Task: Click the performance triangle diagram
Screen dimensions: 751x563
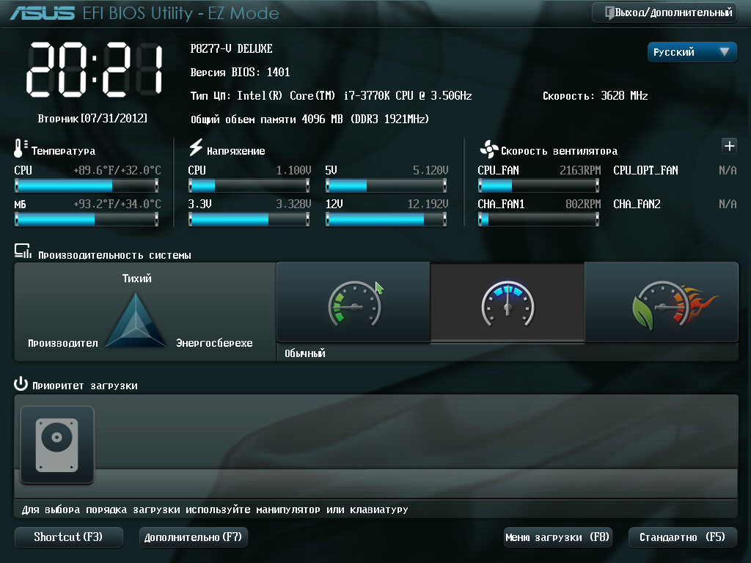Action: click(136, 320)
